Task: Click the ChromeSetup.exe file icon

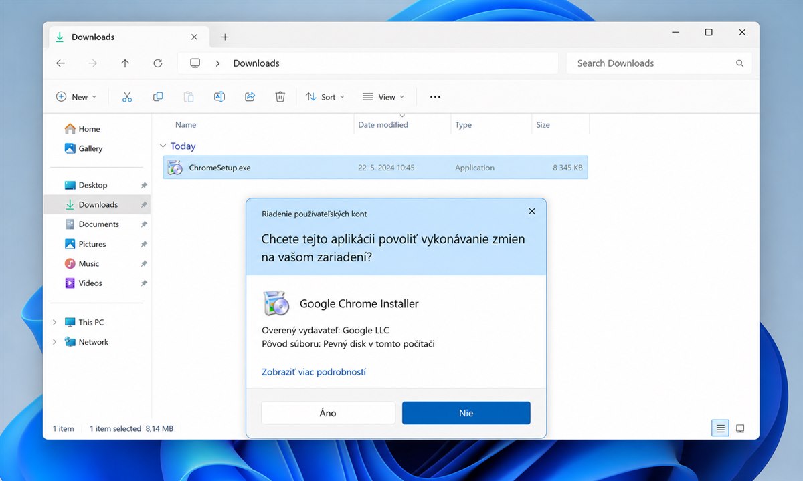Action: point(175,168)
